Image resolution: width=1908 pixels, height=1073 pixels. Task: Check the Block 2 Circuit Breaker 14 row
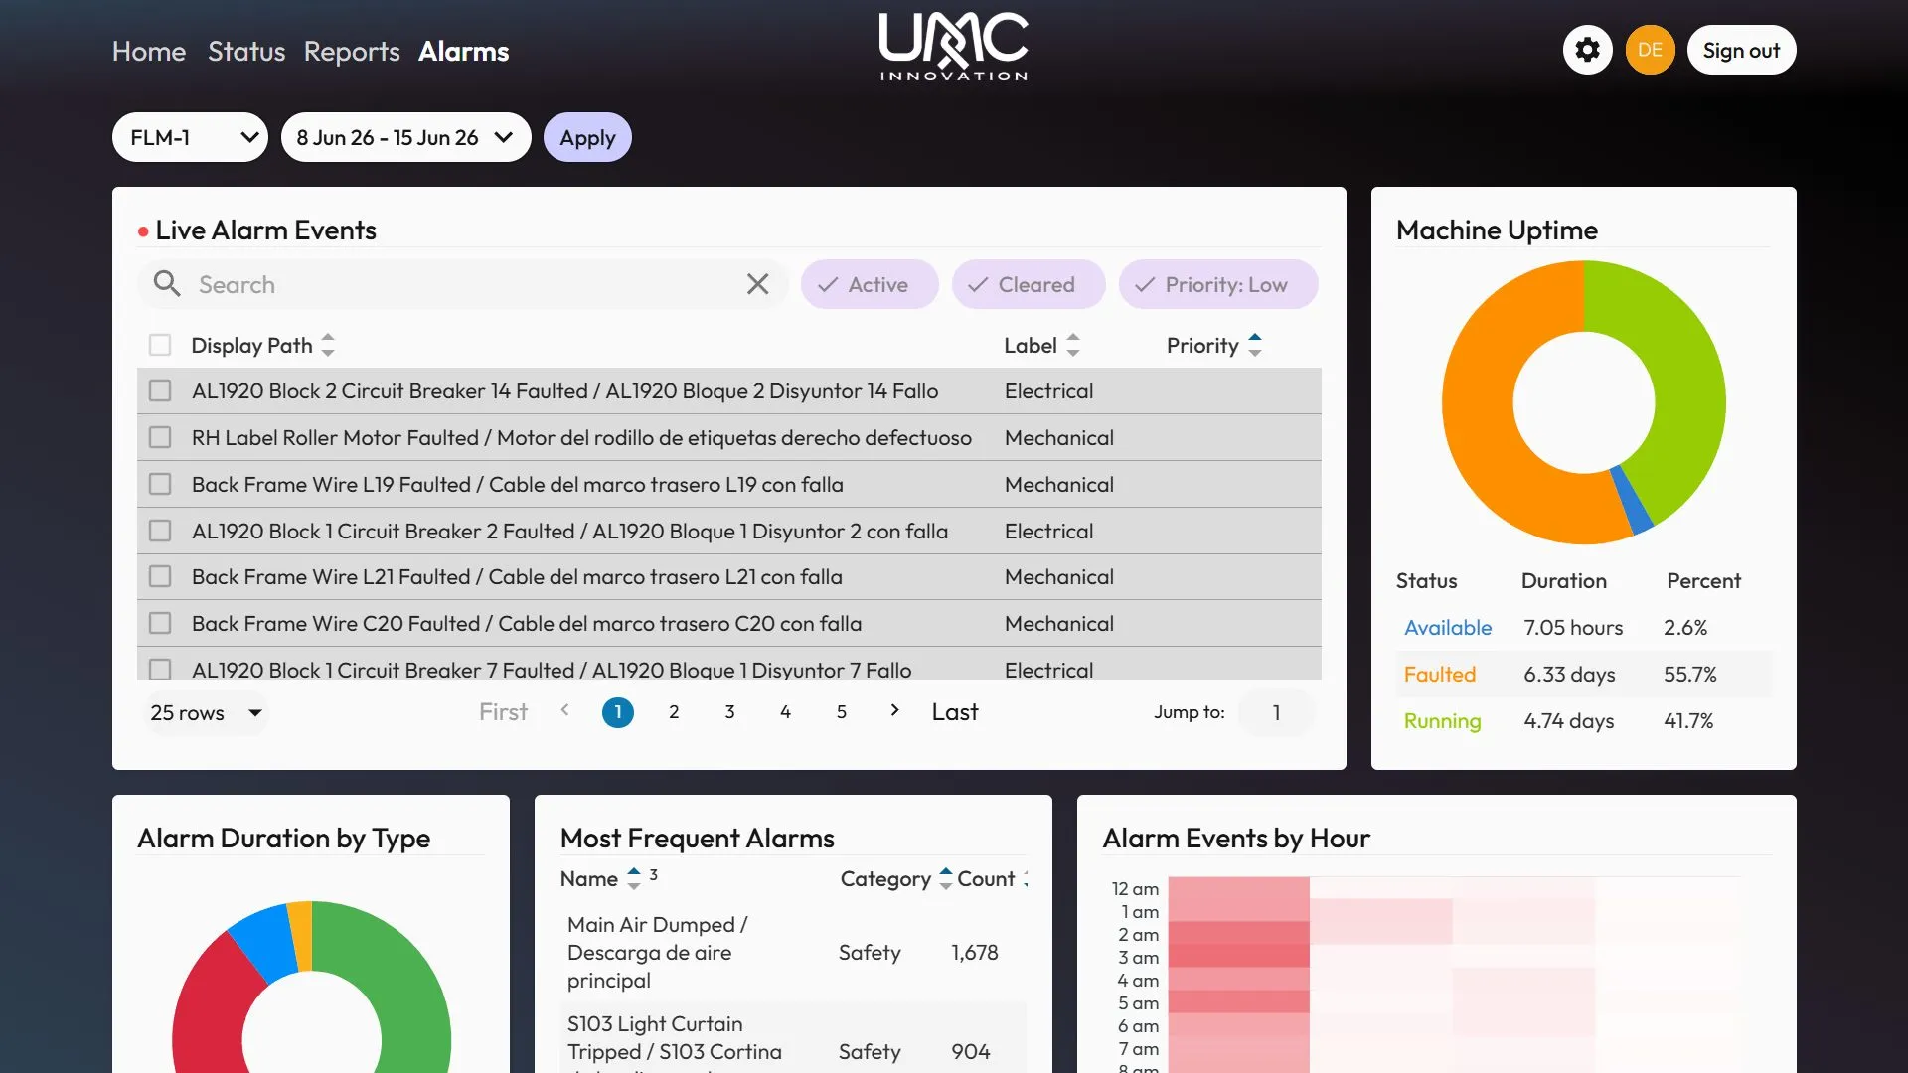160,390
